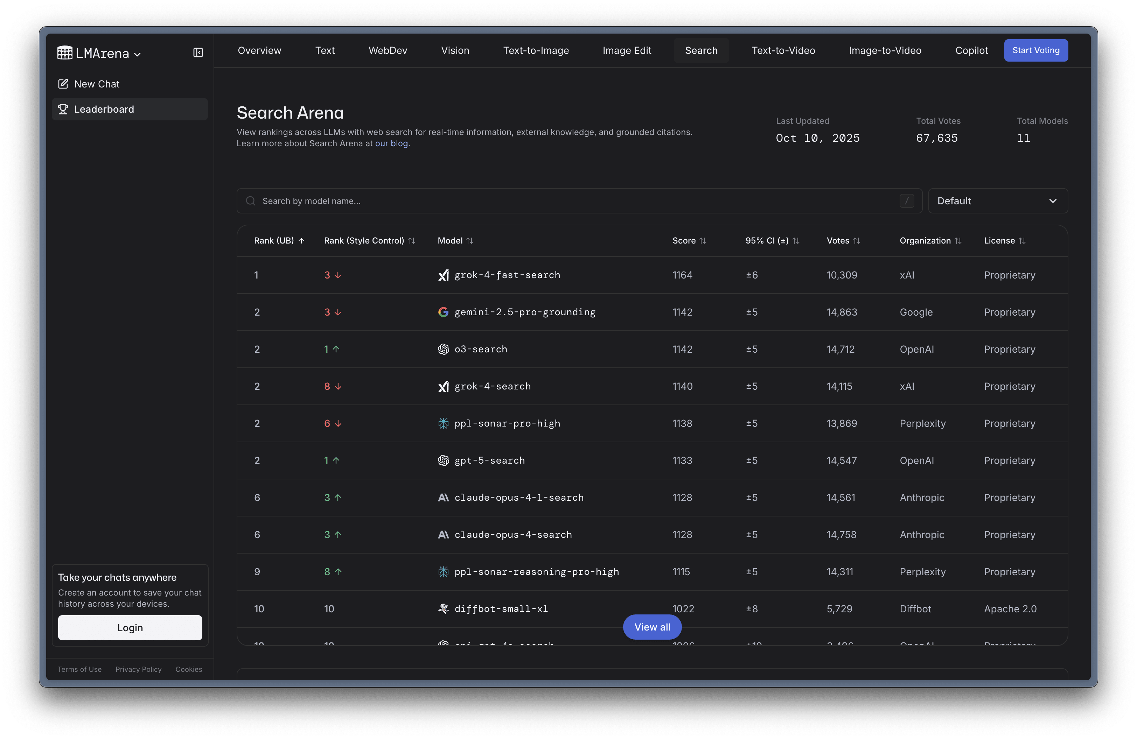1137x739 pixels.
Task: Click the Perplexity logo beside ppl-sonar-pro-high
Action: tap(443, 423)
